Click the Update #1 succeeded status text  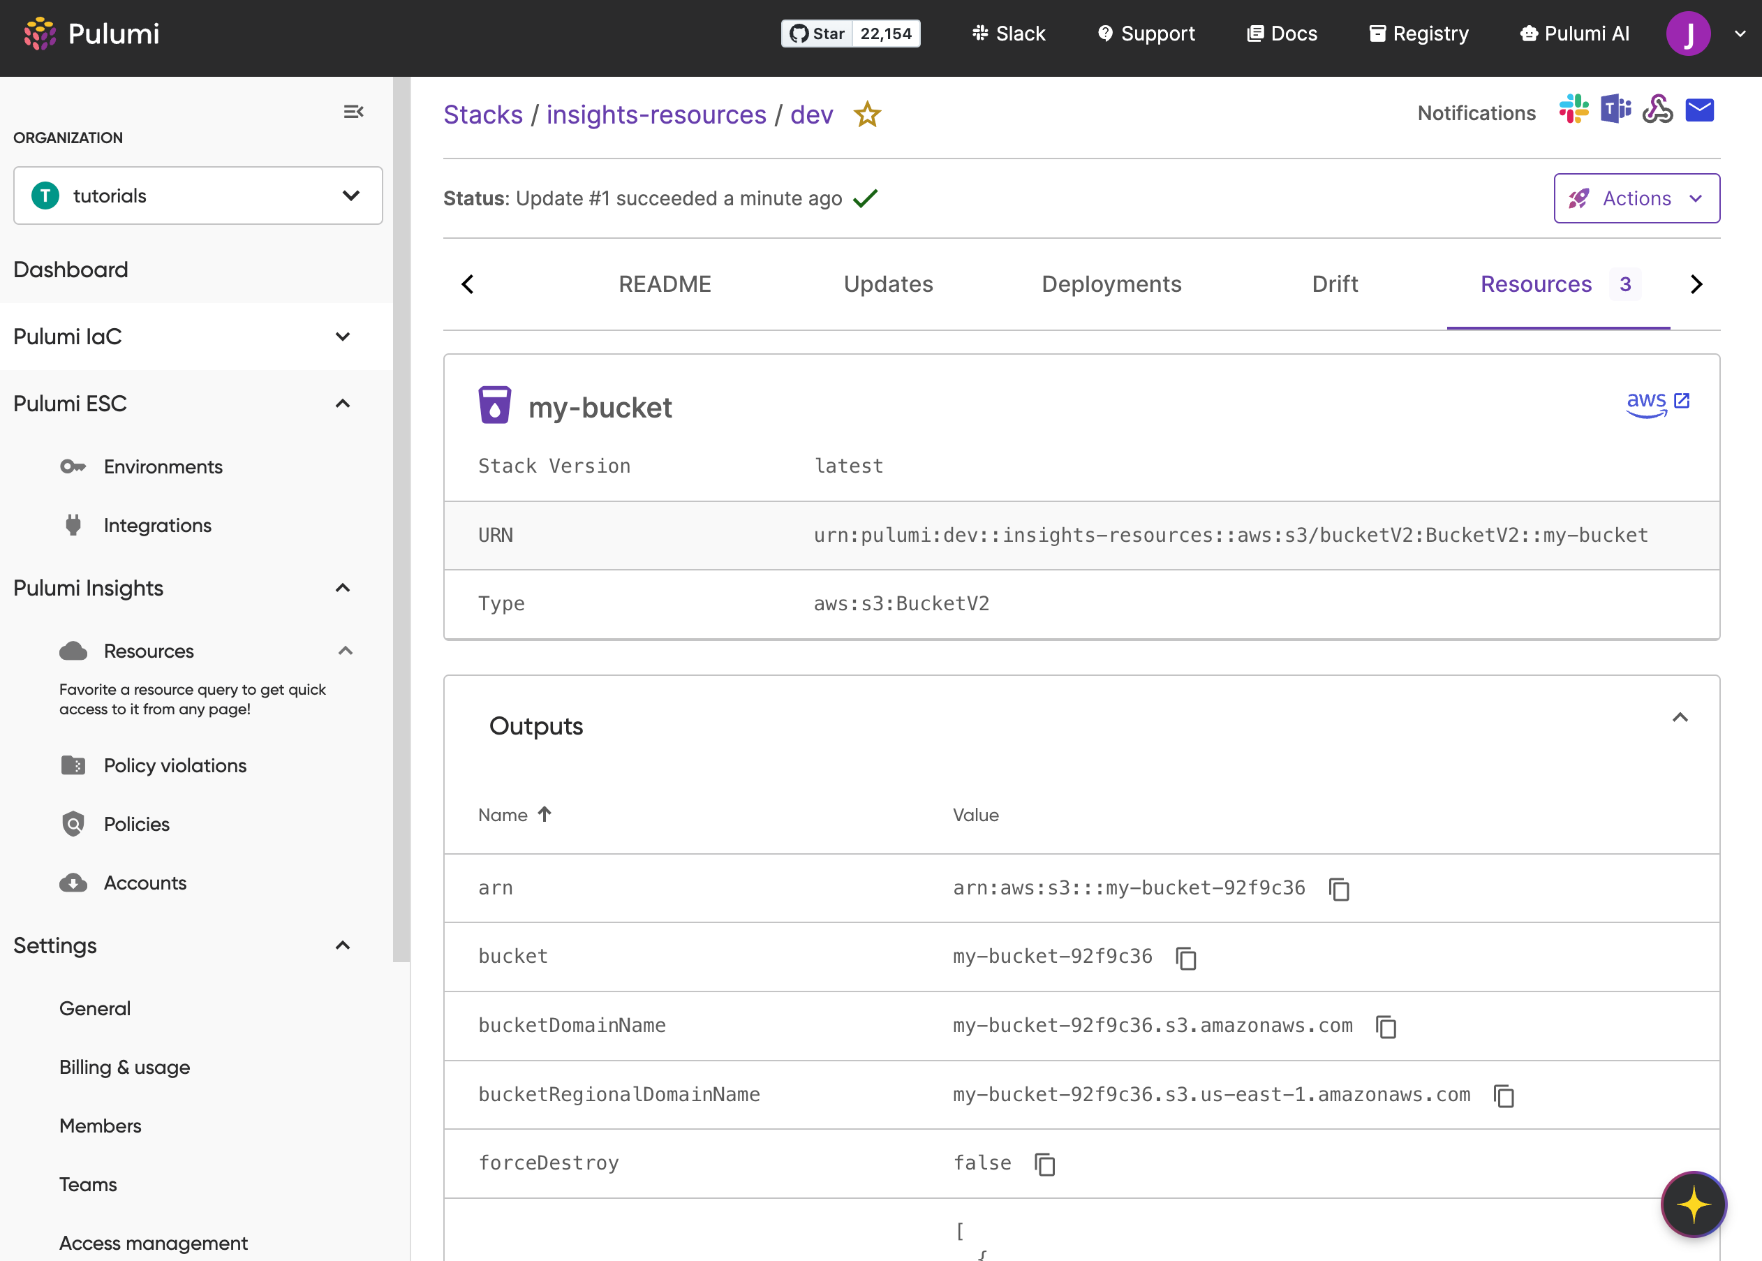coord(679,199)
